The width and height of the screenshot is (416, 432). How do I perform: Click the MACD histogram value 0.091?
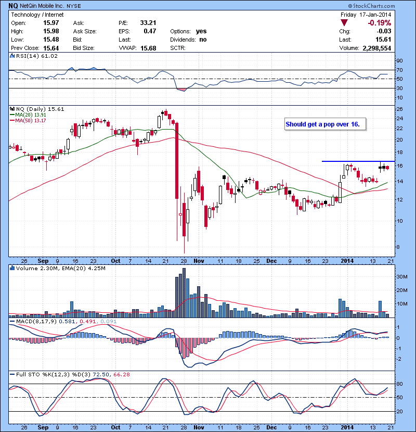point(109,322)
